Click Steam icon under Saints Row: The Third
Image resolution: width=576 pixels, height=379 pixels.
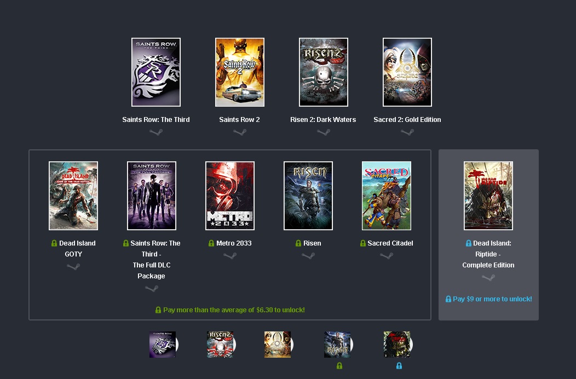(156, 132)
